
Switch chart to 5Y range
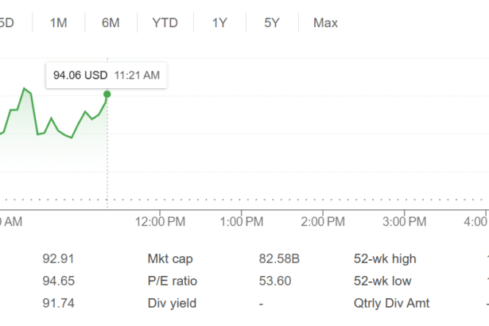click(272, 23)
